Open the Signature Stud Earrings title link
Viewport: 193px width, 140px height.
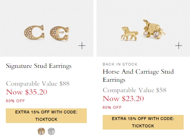[39, 66]
